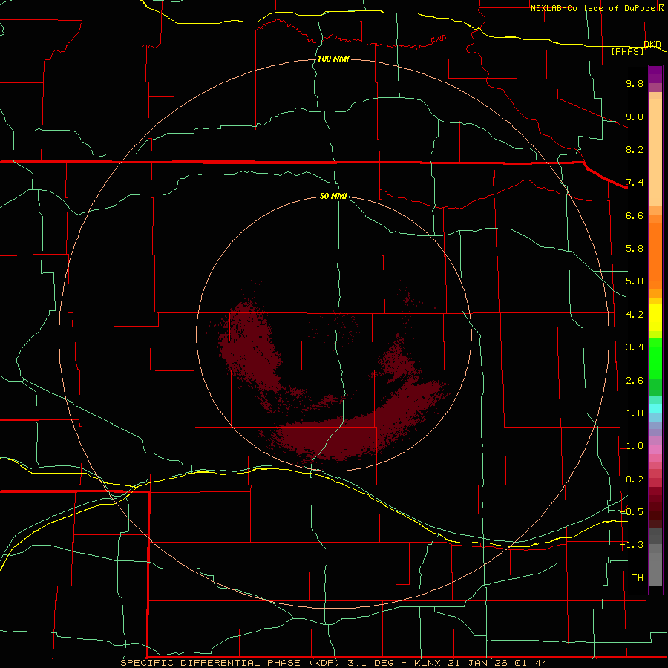Click the NEXLAB-College of DuPage label
668x668 pixels.
(592, 8)
